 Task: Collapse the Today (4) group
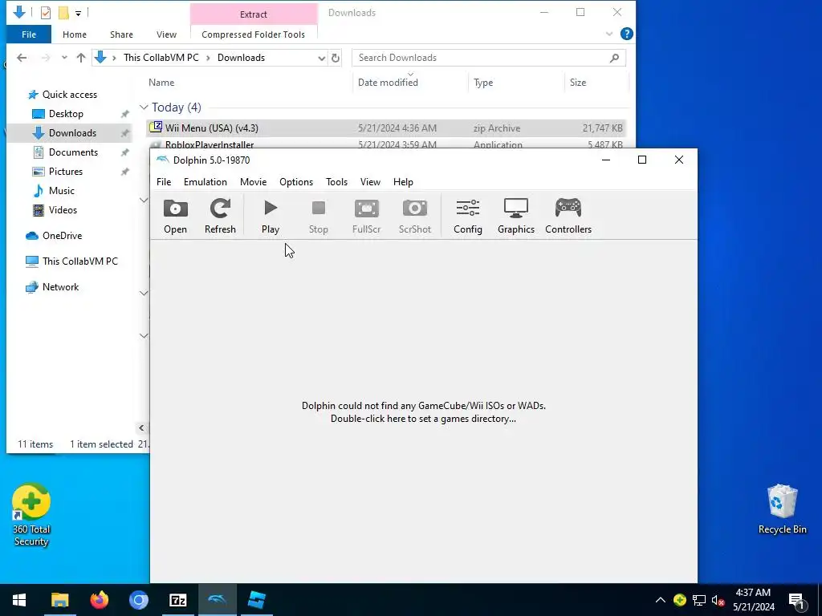(x=144, y=107)
